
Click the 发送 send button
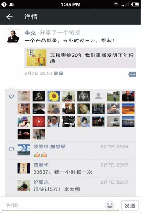click(130, 205)
